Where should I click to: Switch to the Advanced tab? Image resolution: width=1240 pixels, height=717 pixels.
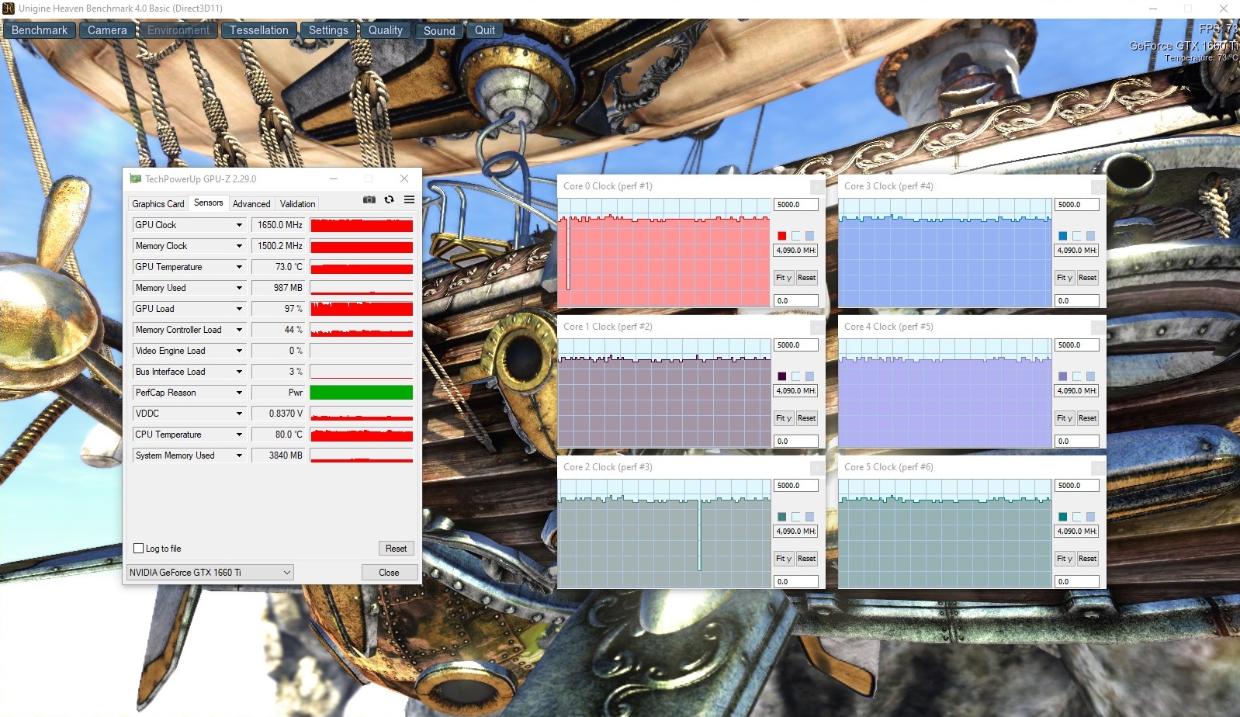(251, 204)
